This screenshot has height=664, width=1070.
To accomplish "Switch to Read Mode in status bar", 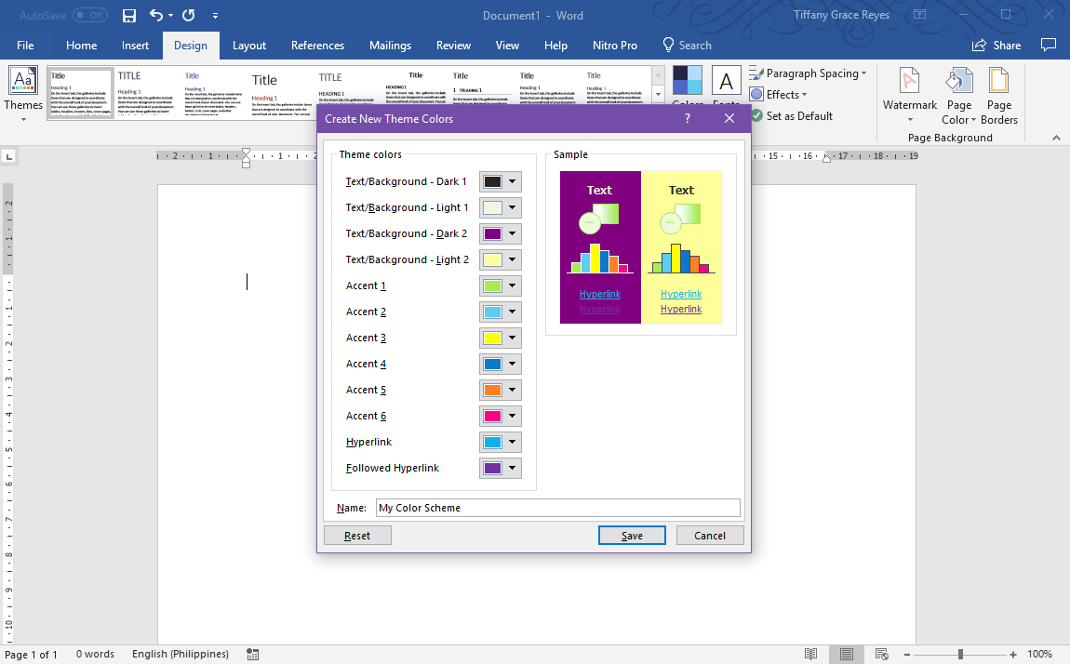I will pos(810,654).
